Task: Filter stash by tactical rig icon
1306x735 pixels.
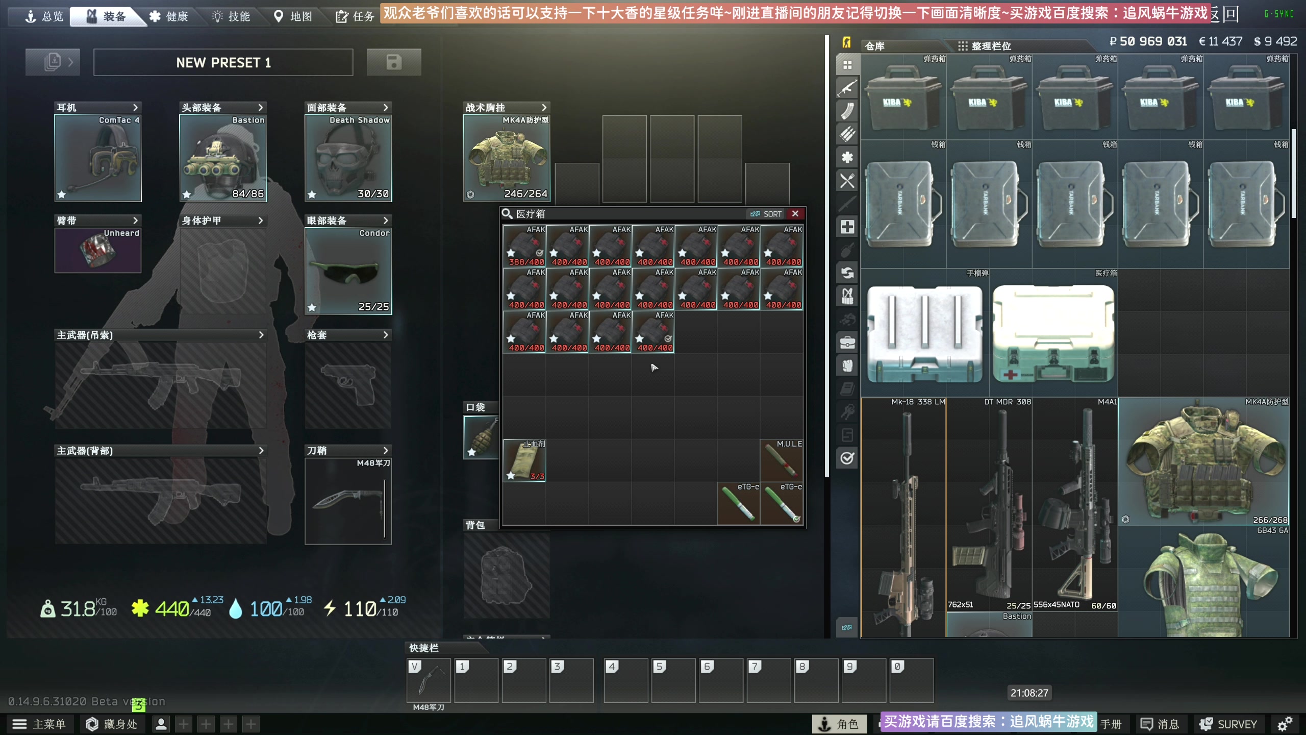Action: point(847,296)
